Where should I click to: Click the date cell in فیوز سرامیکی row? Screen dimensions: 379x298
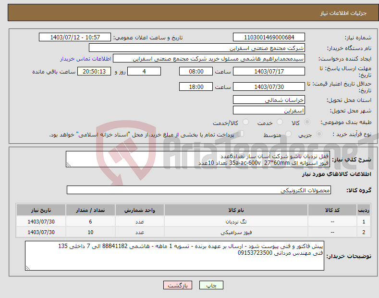click(x=41, y=232)
